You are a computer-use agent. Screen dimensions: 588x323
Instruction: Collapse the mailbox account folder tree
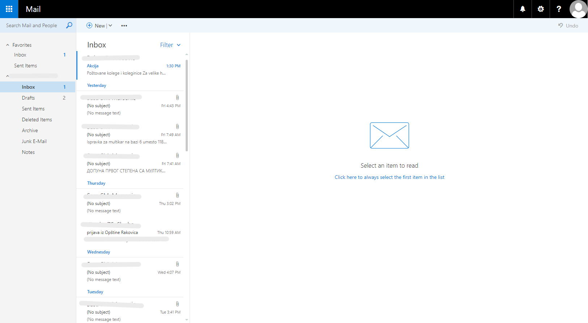click(x=8, y=76)
